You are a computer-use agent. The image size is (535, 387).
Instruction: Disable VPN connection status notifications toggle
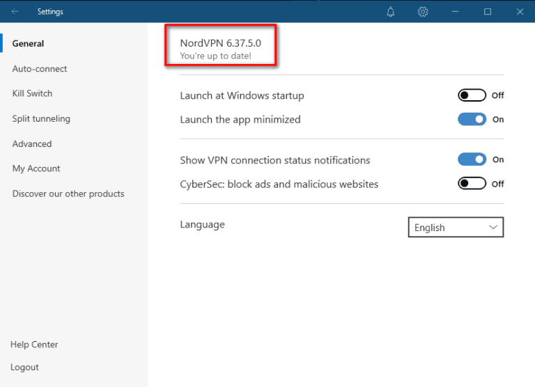coord(472,159)
